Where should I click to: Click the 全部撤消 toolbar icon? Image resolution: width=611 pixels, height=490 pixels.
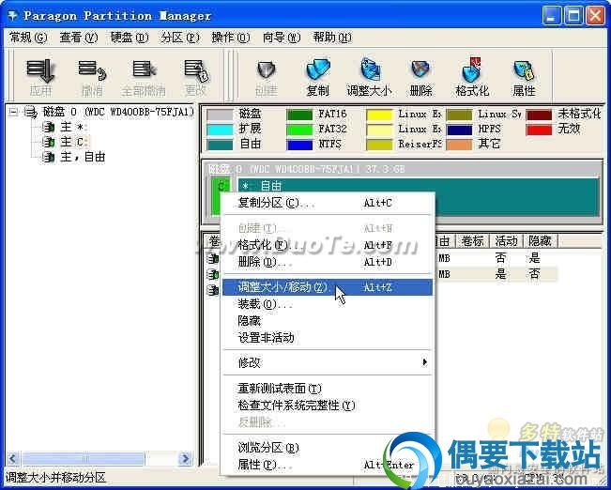(x=144, y=70)
